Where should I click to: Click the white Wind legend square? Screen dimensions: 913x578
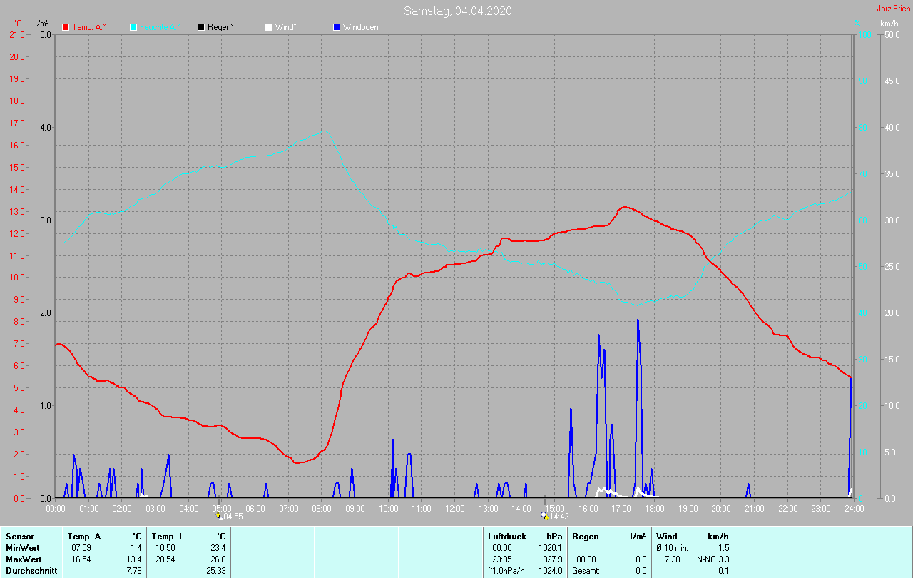[x=268, y=27]
